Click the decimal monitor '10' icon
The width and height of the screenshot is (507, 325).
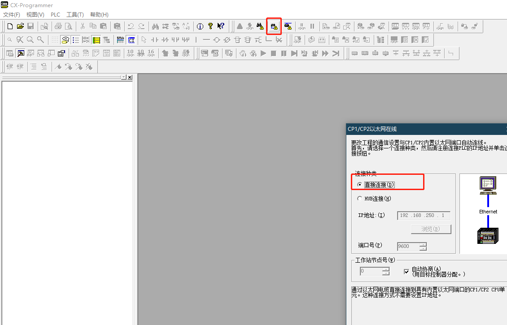coord(130,53)
